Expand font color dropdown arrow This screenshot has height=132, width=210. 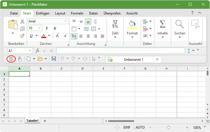pos(49,36)
